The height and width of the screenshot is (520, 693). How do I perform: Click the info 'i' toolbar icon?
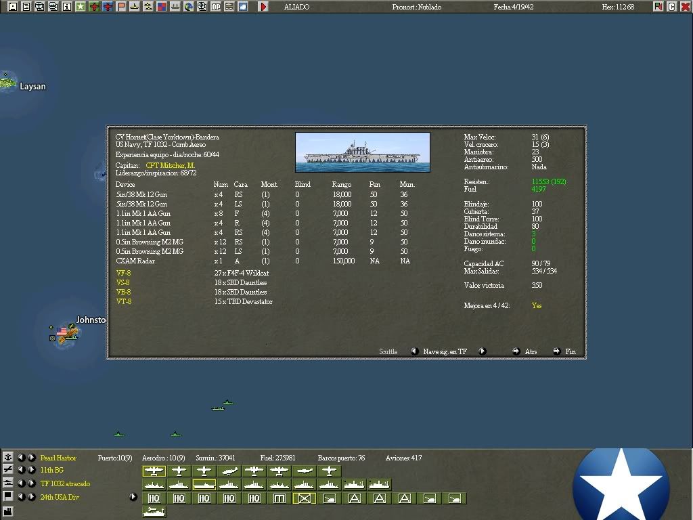67,7
